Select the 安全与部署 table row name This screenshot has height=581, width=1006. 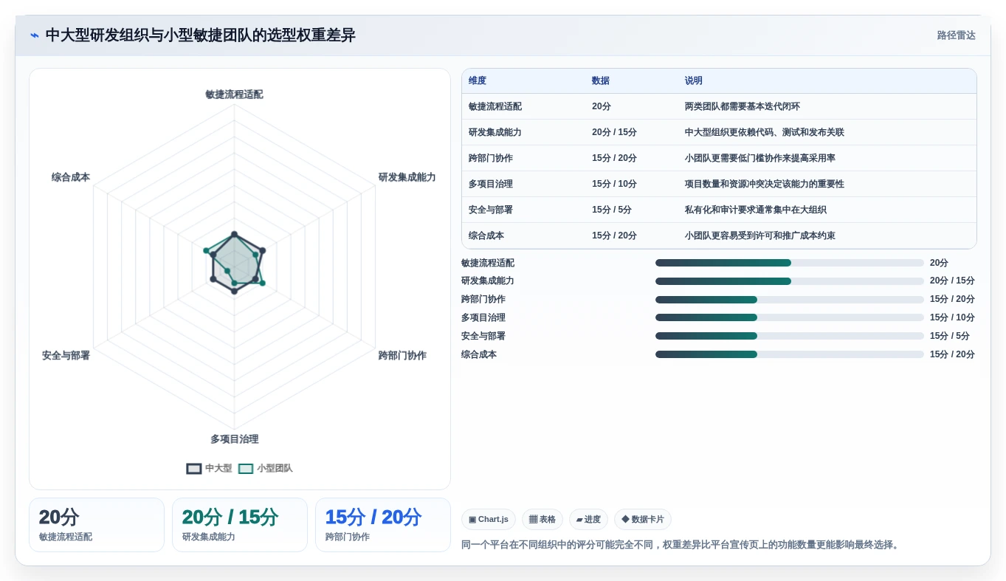click(491, 210)
